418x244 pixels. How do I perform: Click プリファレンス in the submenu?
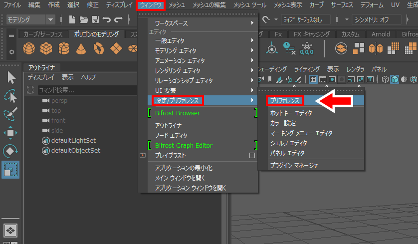pyautogui.click(x=285, y=101)
